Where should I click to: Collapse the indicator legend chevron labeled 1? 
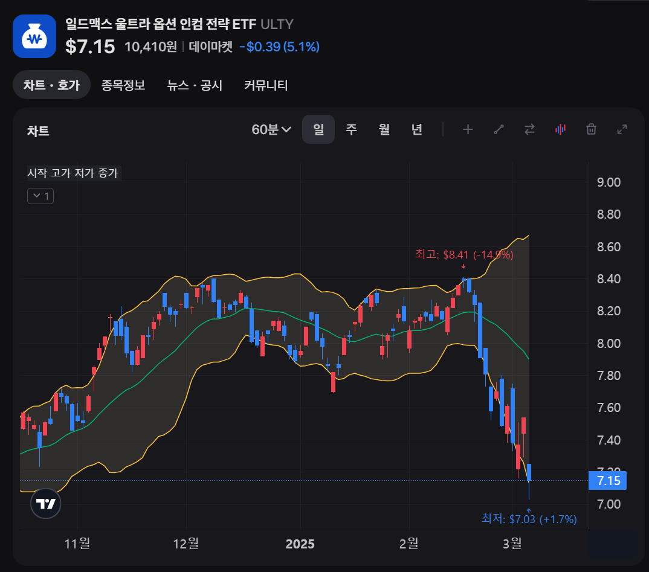point(40,196)
